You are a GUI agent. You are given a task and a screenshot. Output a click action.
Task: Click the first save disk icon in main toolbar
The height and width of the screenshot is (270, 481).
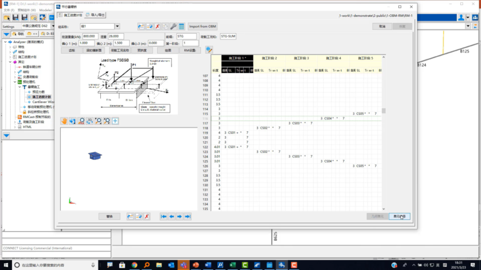pos(16,17)
